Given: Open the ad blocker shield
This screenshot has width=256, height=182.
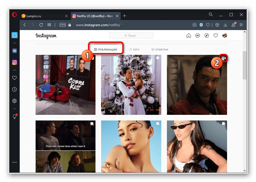Looking at the screenshot, I should point(201,25).
